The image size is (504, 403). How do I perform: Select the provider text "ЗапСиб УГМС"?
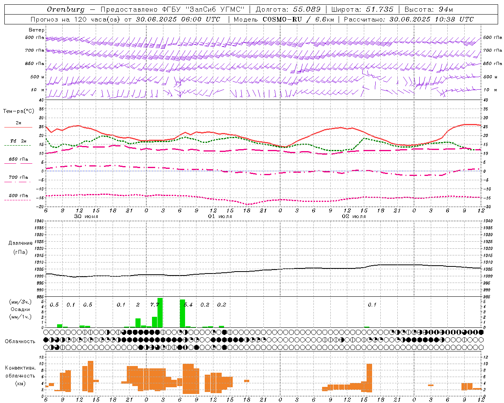[x=215, y=9]
